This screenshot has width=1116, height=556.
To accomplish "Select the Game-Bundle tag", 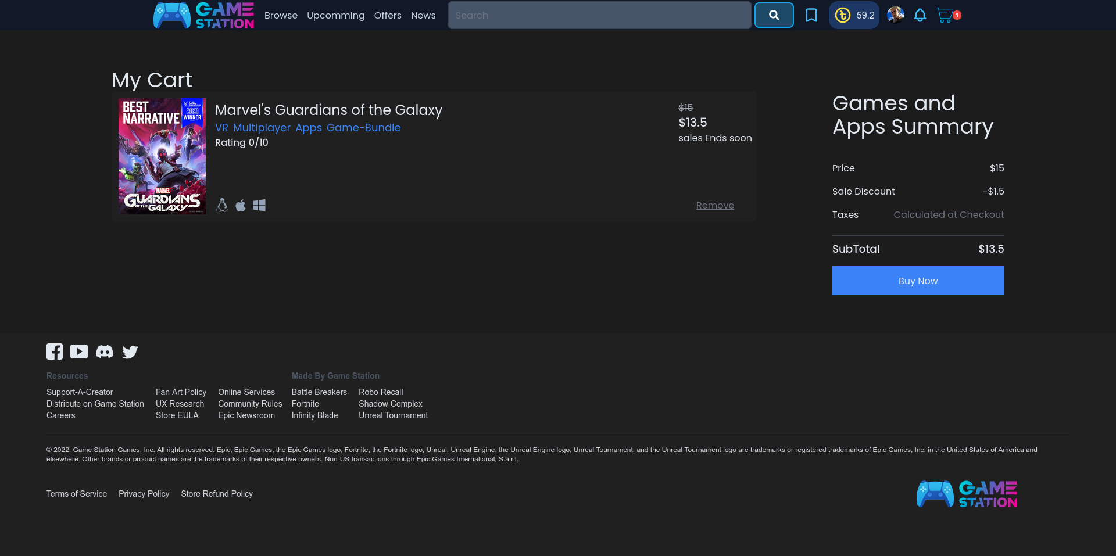I will 363,127.
